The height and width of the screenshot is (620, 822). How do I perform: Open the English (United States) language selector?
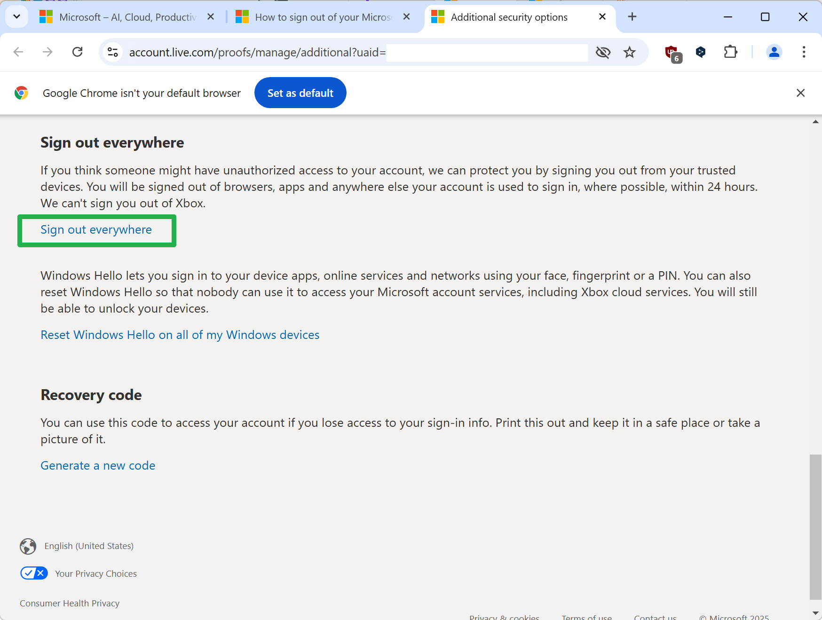[x=88, y=546]
